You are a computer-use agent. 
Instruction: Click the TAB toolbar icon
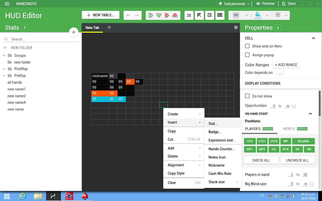pyautogui.click(x=189, y=15)
